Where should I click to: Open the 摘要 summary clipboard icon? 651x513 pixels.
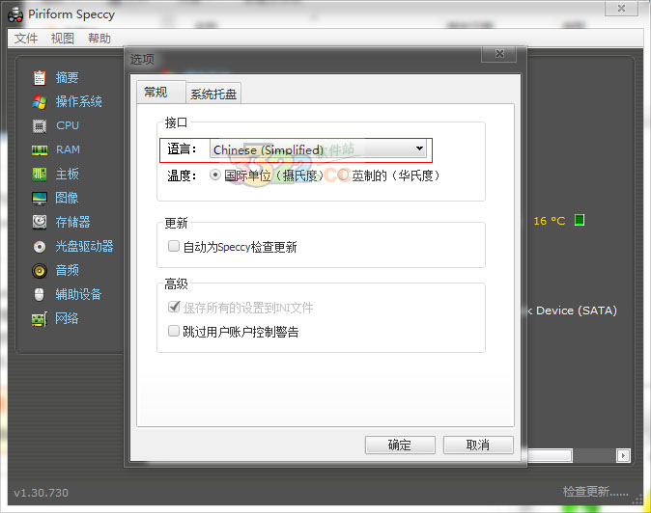[40, 77]
